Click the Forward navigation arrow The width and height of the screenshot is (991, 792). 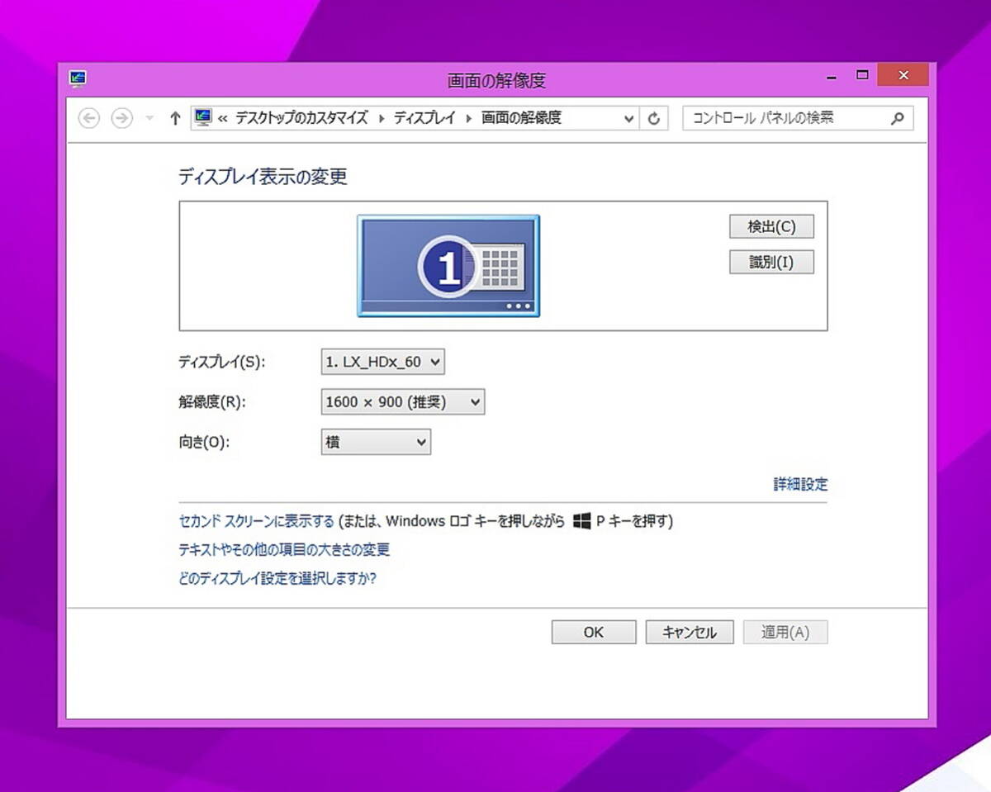[121, 118]
